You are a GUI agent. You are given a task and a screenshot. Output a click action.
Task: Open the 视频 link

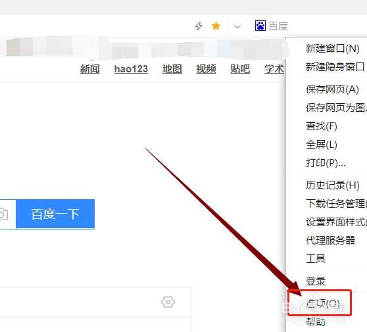[207, 69]
